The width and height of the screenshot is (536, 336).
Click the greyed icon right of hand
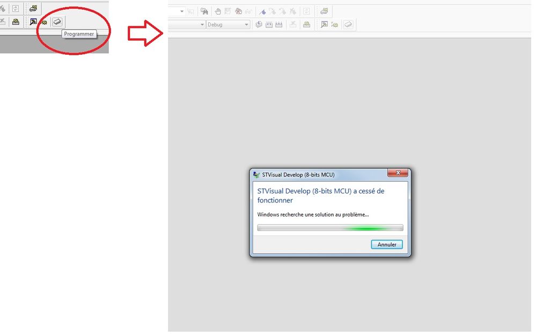[x=227, y=11]
